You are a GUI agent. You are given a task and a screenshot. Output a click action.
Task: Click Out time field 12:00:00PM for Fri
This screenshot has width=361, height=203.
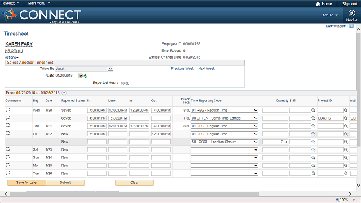pos(161,134)
